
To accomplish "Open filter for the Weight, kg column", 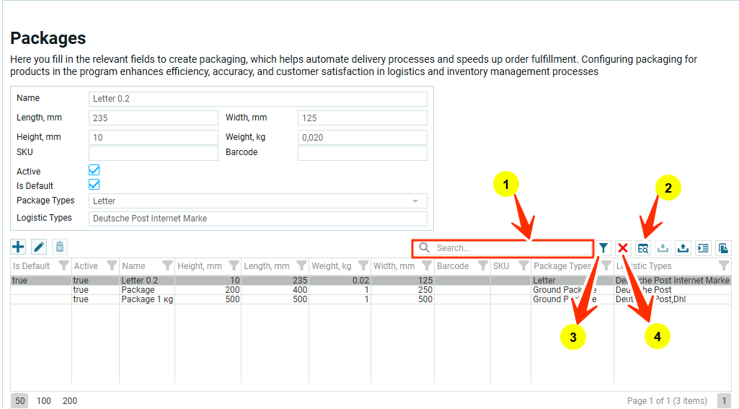I will point(363,266).
